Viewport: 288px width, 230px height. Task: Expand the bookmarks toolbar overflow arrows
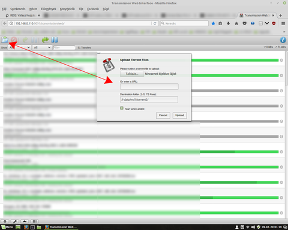coord(284,32)
